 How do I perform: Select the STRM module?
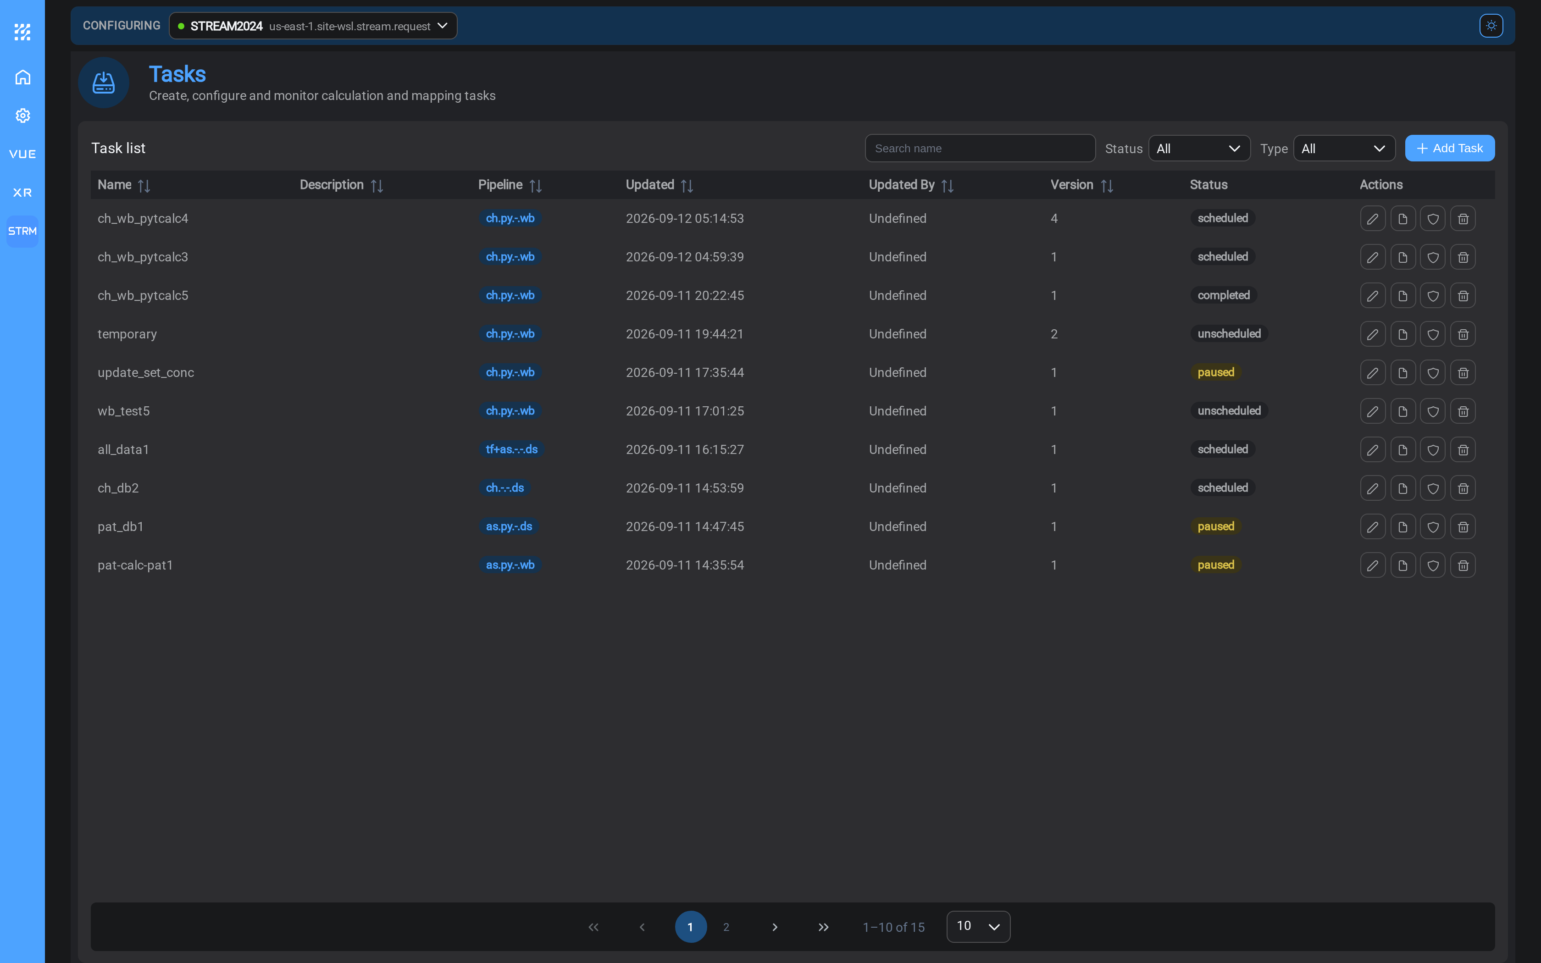point(22,231)
